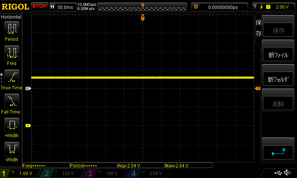Screen dimensions: 297x178
Task: Click the Period=***** measurement readout
Action: point(94,165)
